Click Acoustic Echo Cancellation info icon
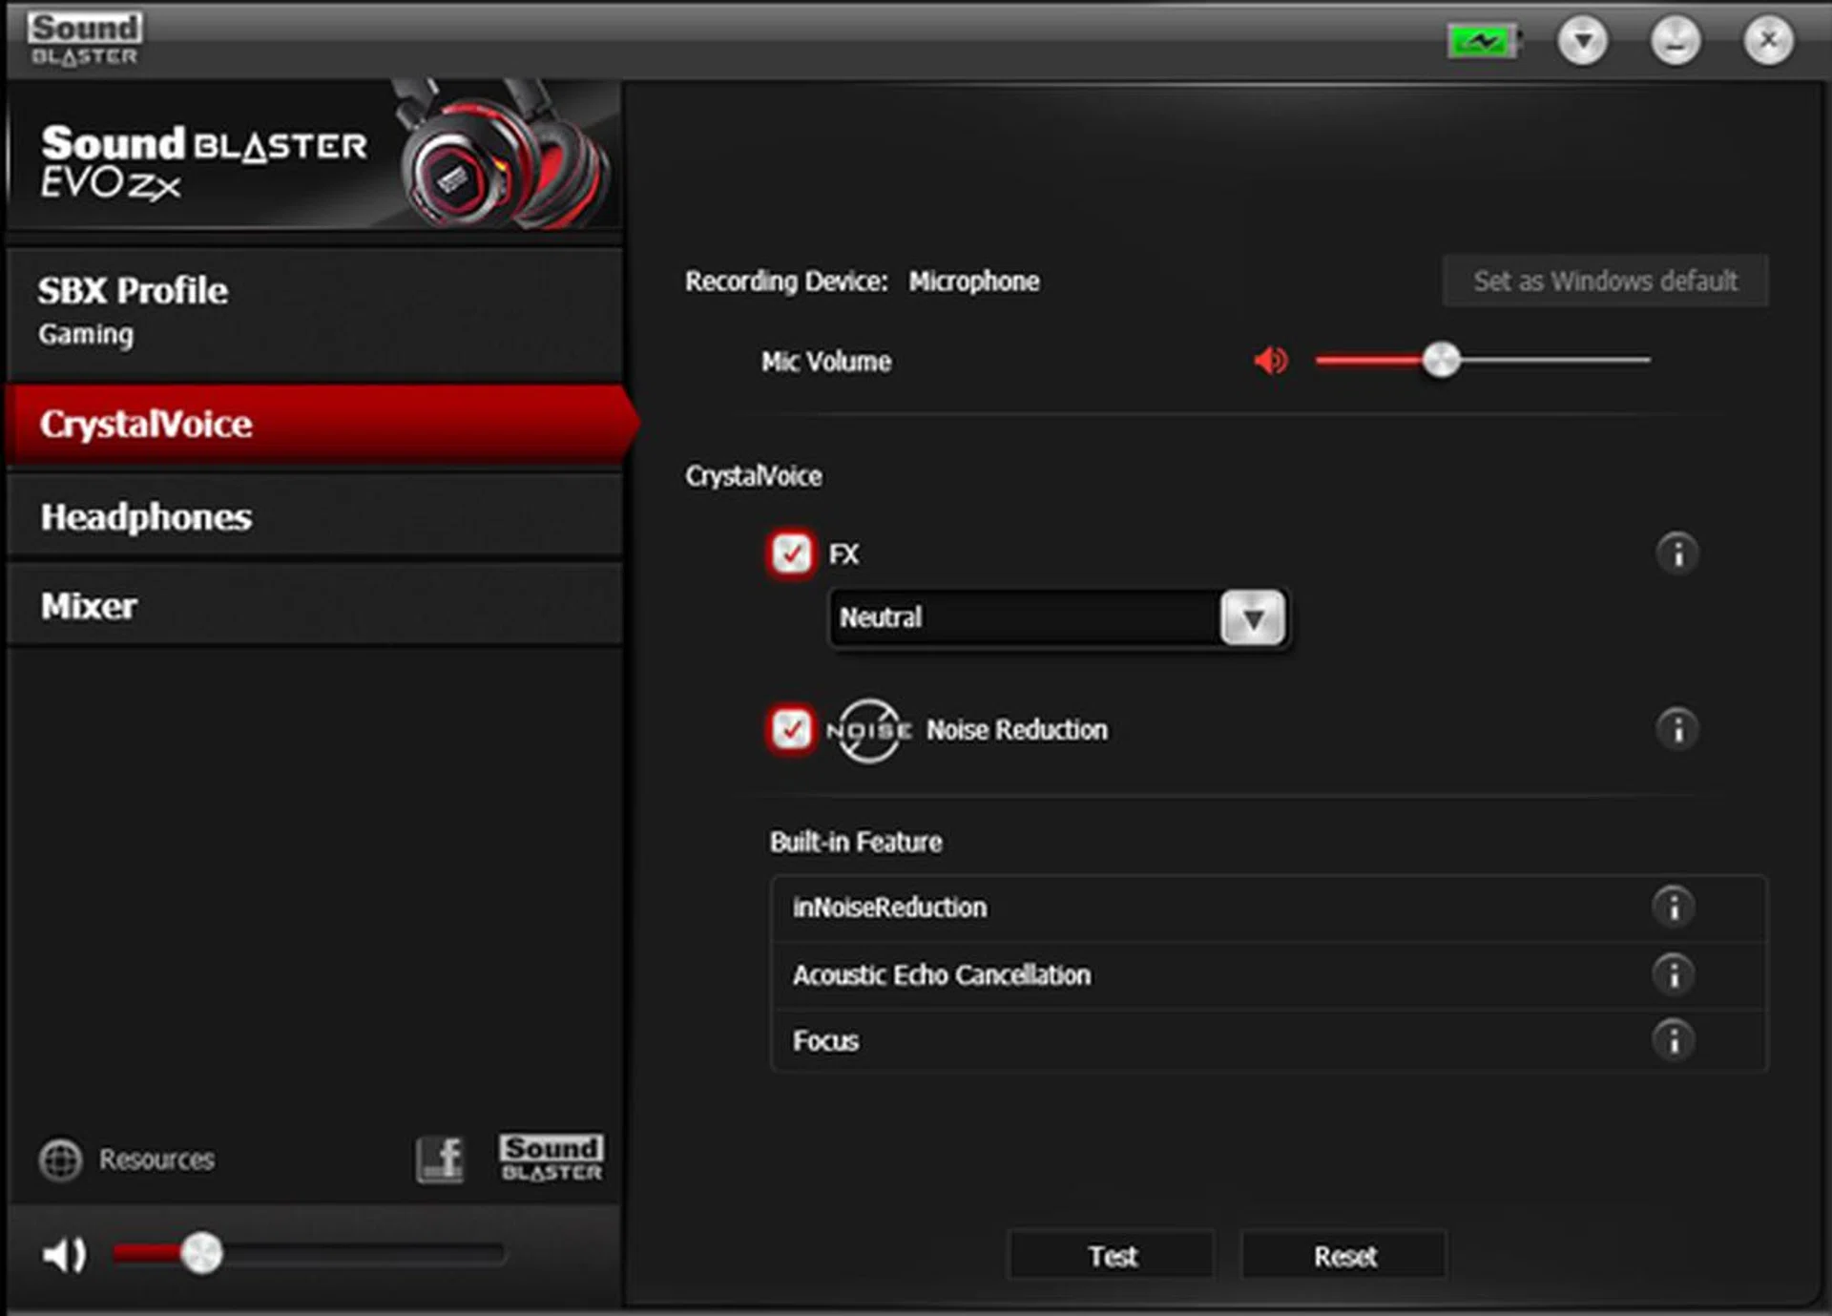The width and height of the screenshot is (1832, 1316). pyautogui.click(x=1673, y=974)
